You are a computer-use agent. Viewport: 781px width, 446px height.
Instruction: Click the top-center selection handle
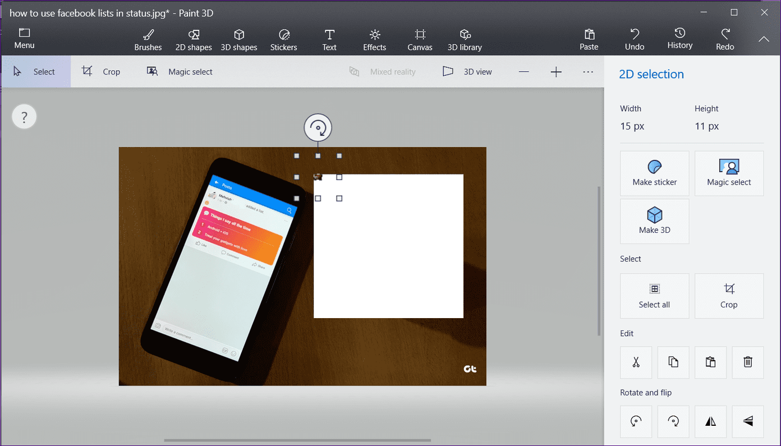(x=318, y=156)
